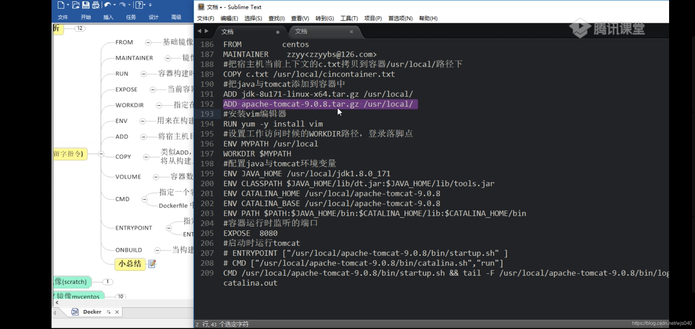The image size is (695, 329).
Task: Click the float window icon on Docker tab
Action: click(x=109, y=312)
